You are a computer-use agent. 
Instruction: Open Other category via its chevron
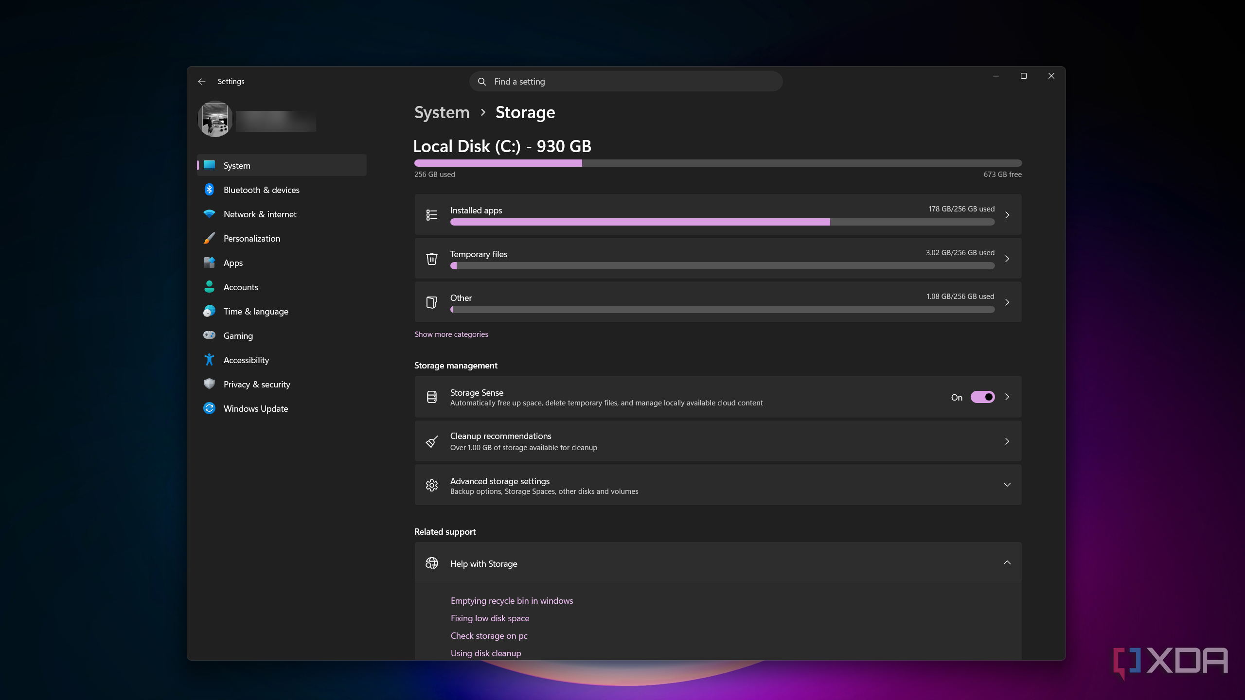coord(1007,302)
